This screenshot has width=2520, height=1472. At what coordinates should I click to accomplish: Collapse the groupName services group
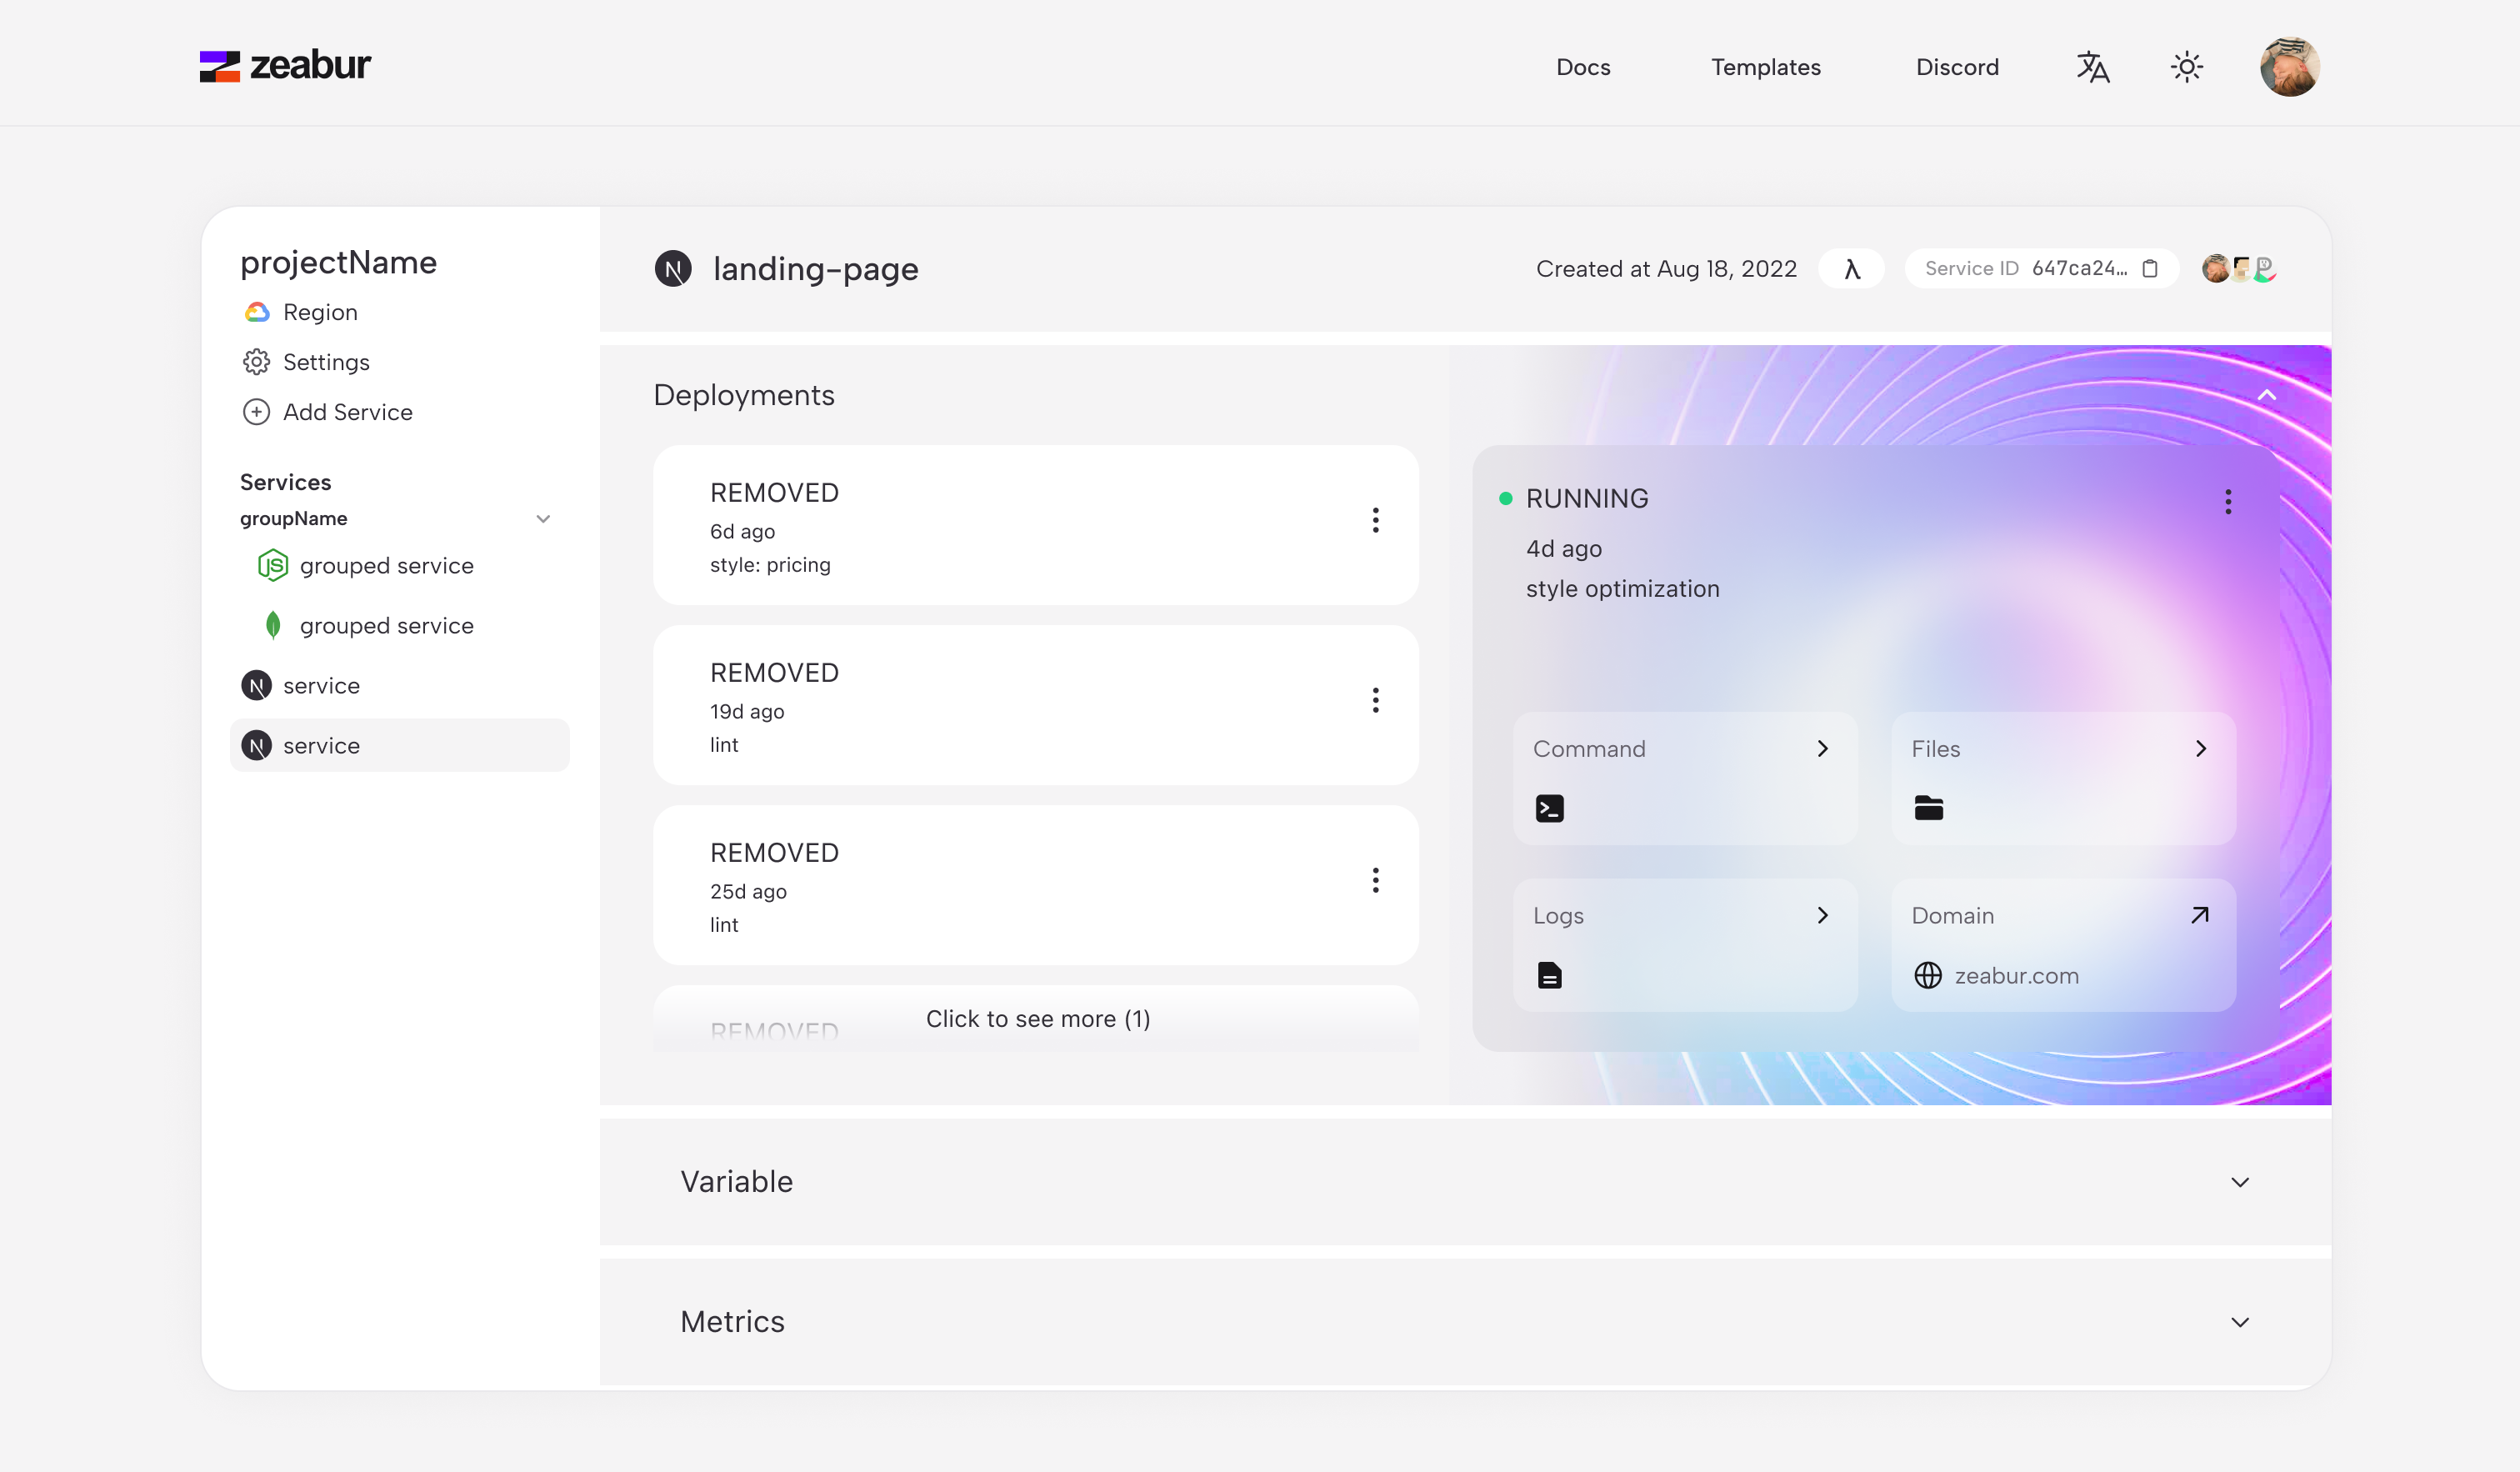[543, 519]
